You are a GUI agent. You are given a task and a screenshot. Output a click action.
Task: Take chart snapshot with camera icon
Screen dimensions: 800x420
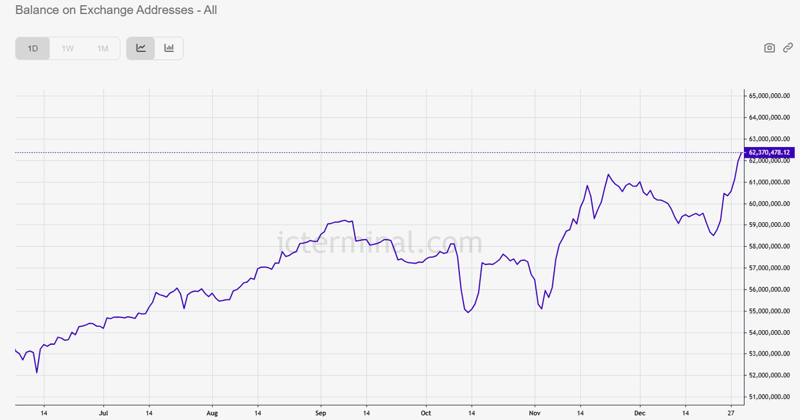(x=769, y=48)
